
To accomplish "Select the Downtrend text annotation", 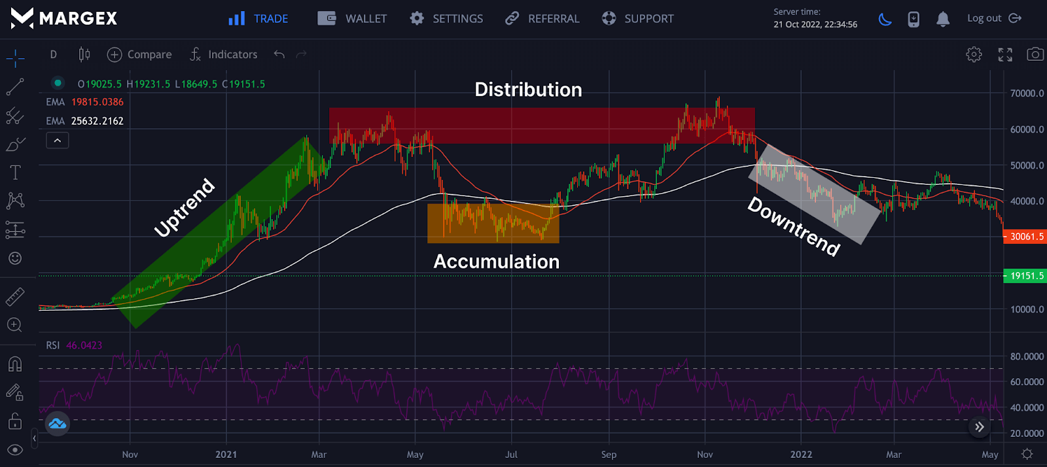I will click(794, 226).
